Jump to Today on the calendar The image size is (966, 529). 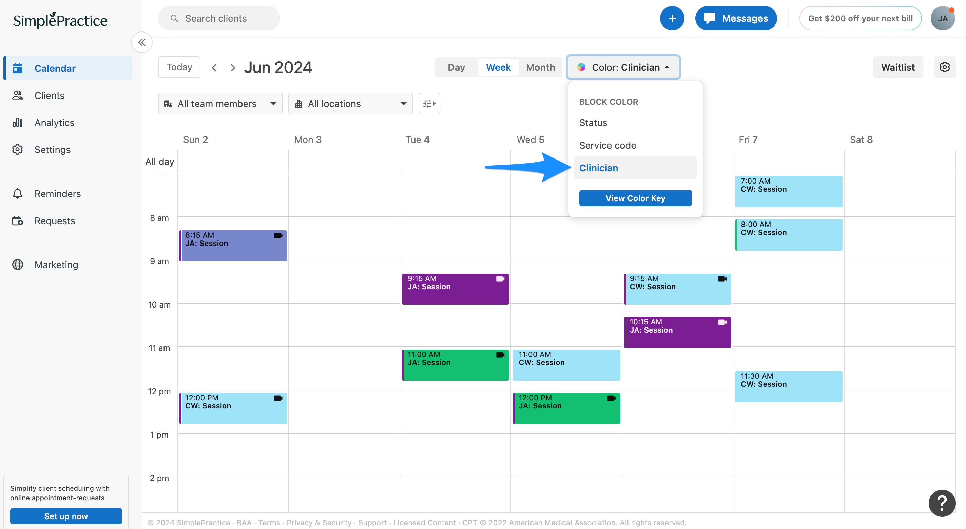pyautogui.click(x=179, y=67)
